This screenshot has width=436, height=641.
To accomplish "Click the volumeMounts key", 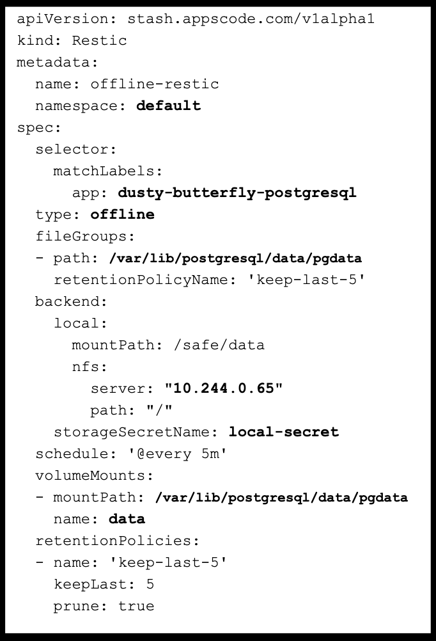I will pyautogui.click(x=94, y=475).
